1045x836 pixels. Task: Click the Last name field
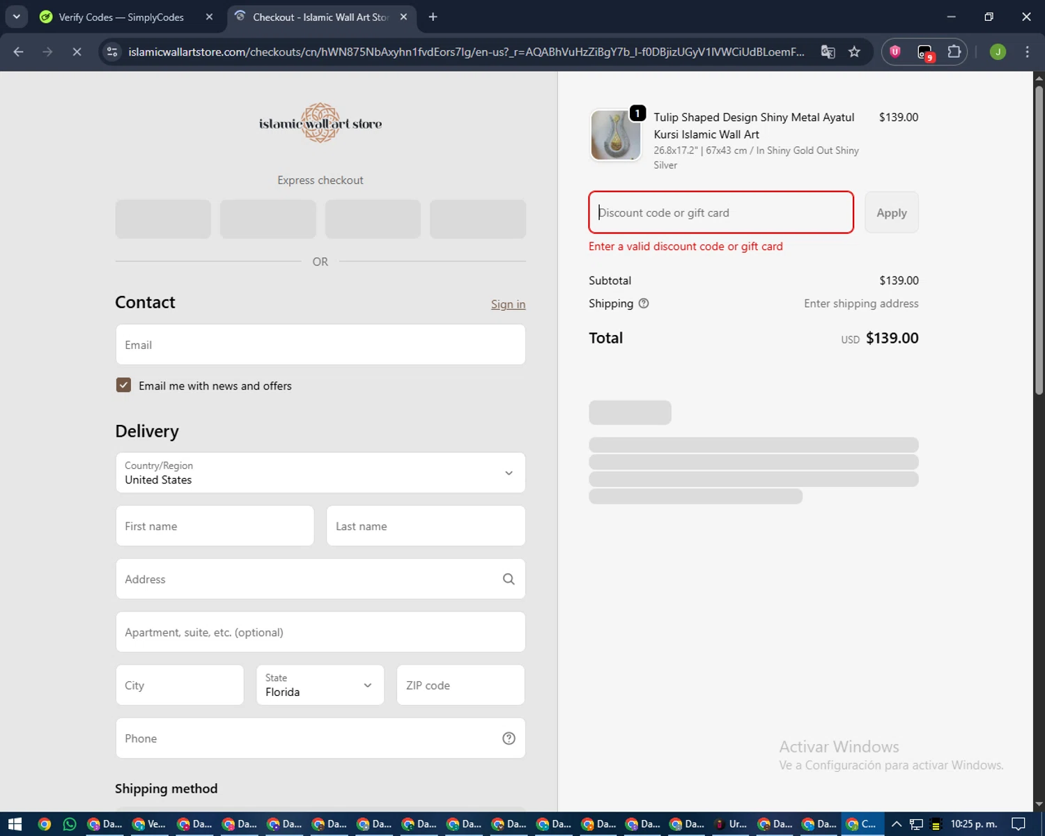coord(426,526)
